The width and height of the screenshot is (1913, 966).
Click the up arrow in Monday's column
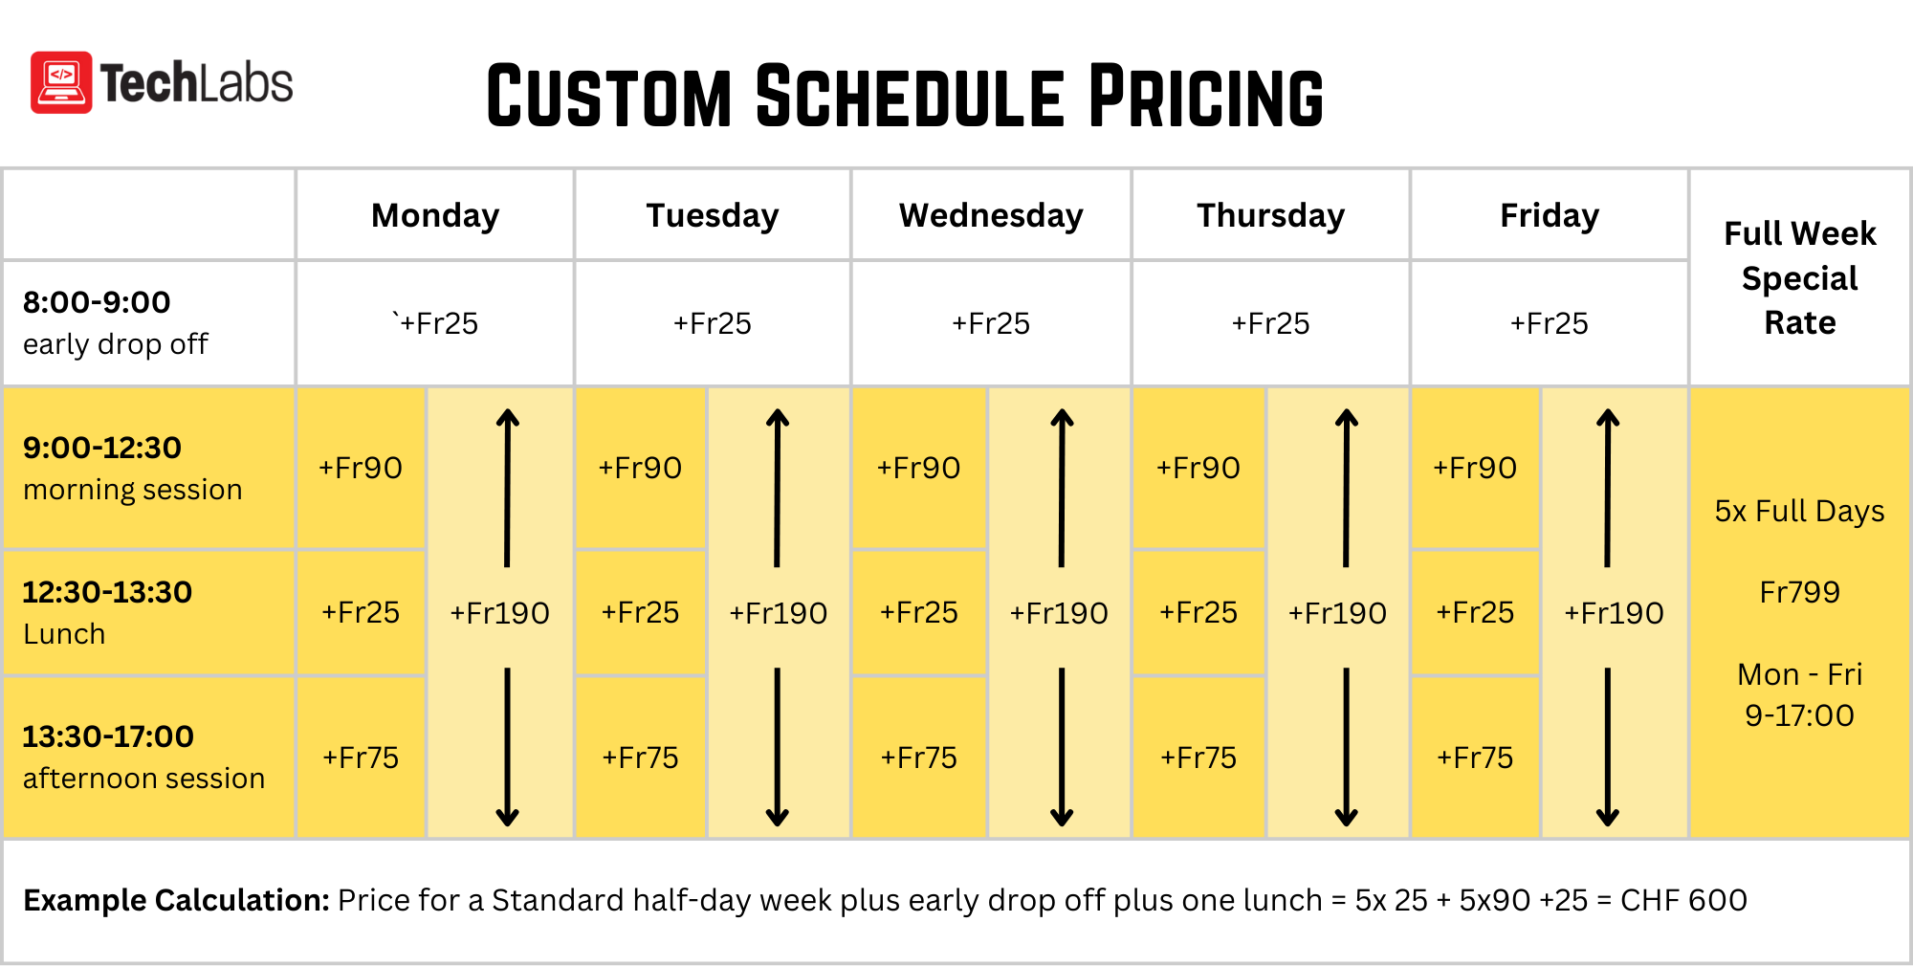[507, 488]
